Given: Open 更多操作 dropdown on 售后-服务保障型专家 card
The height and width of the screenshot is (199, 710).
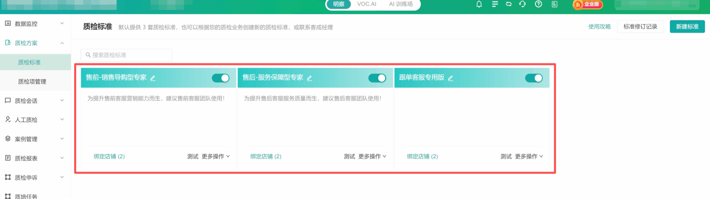Looking at the screenshot, I should [372, 156].
